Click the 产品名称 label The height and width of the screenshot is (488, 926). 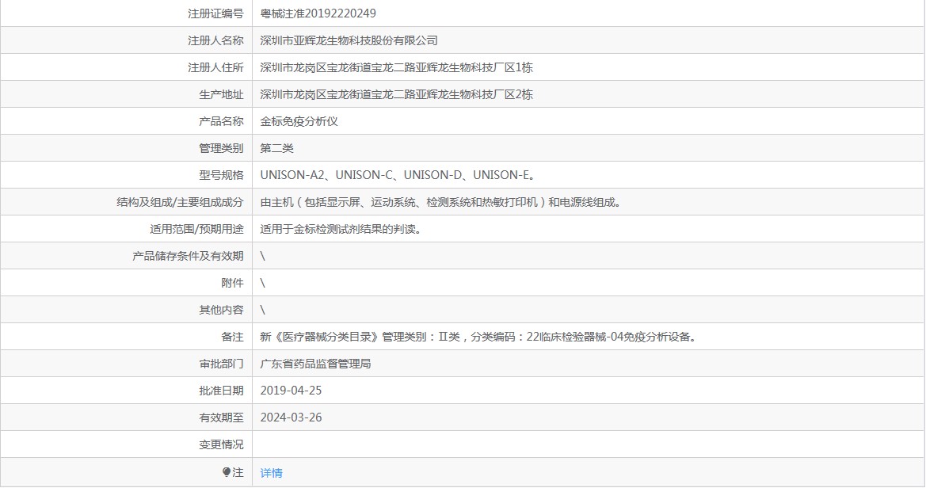pyautogui.click(x=221, y=121)
